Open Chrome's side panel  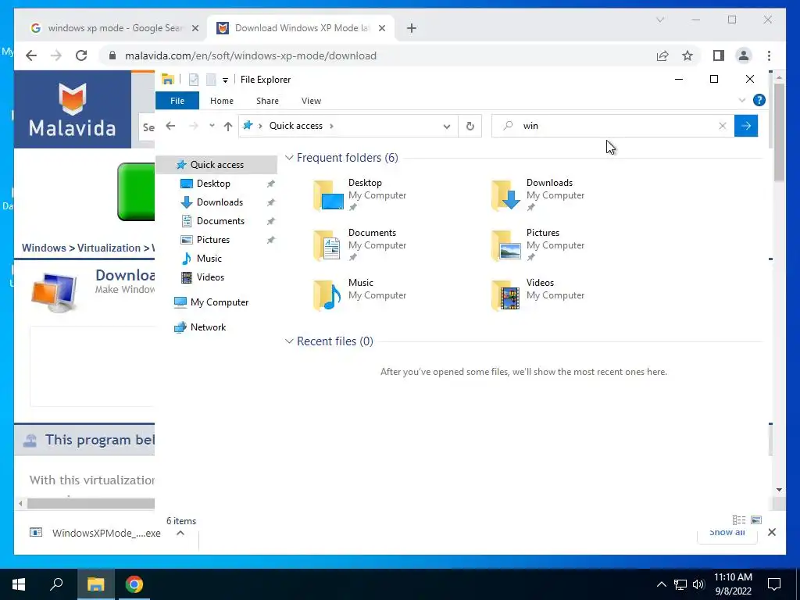coord(719,55)
